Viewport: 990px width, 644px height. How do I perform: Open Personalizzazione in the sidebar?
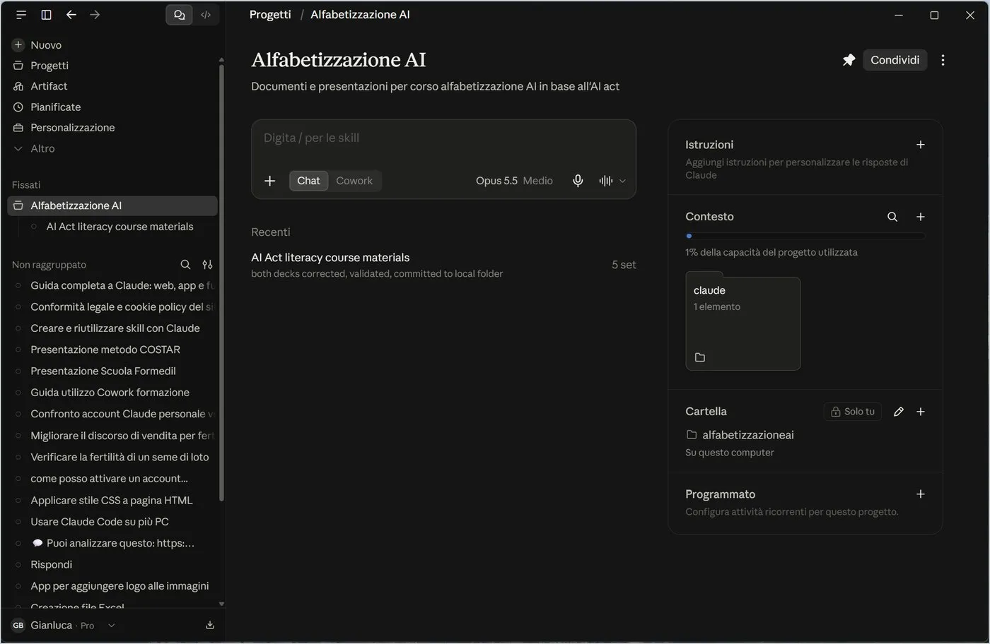[x=72, y=128]
